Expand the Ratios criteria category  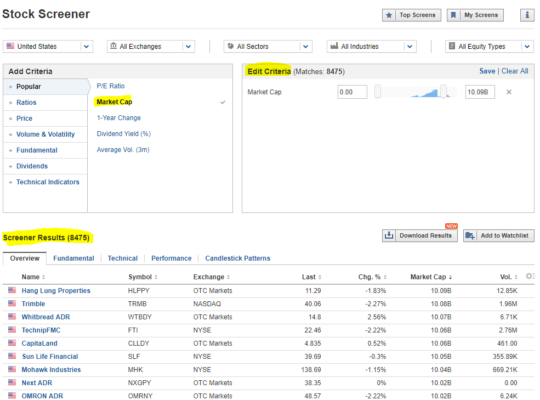click(x=45, y=103)
